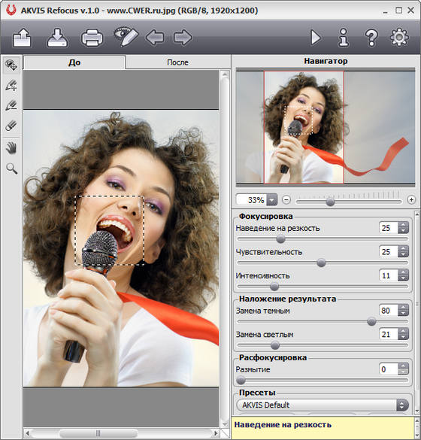
Task: Open program info via the i icon
Action: click(344, 38)
